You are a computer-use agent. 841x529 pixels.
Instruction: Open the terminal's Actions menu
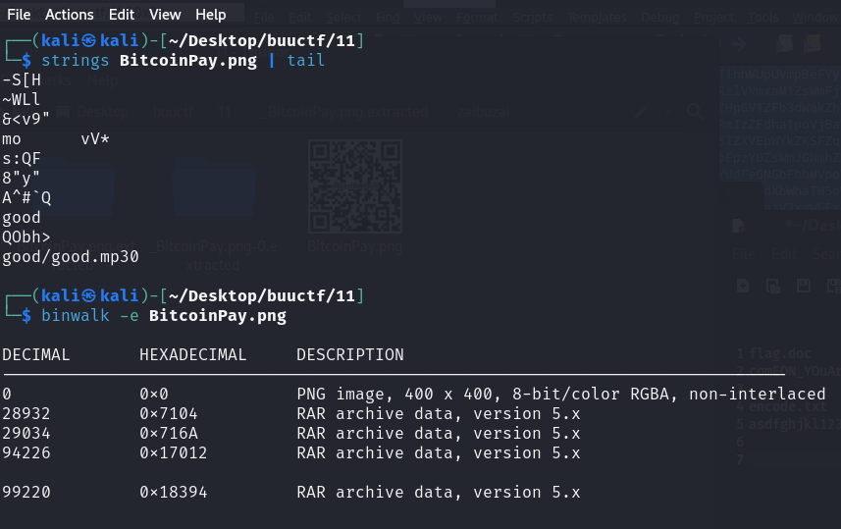pos(70,15)
